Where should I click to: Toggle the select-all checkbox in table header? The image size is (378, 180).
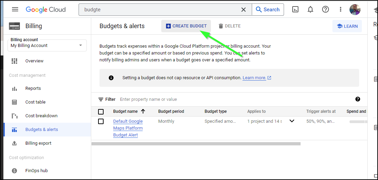pos(101,111)
